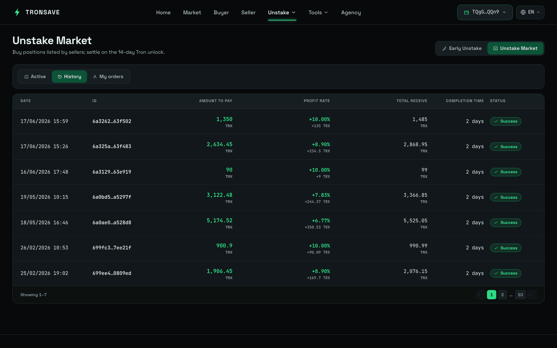Click the PROFIT RATE column header
557x348 pixels.
coord(317,101)
